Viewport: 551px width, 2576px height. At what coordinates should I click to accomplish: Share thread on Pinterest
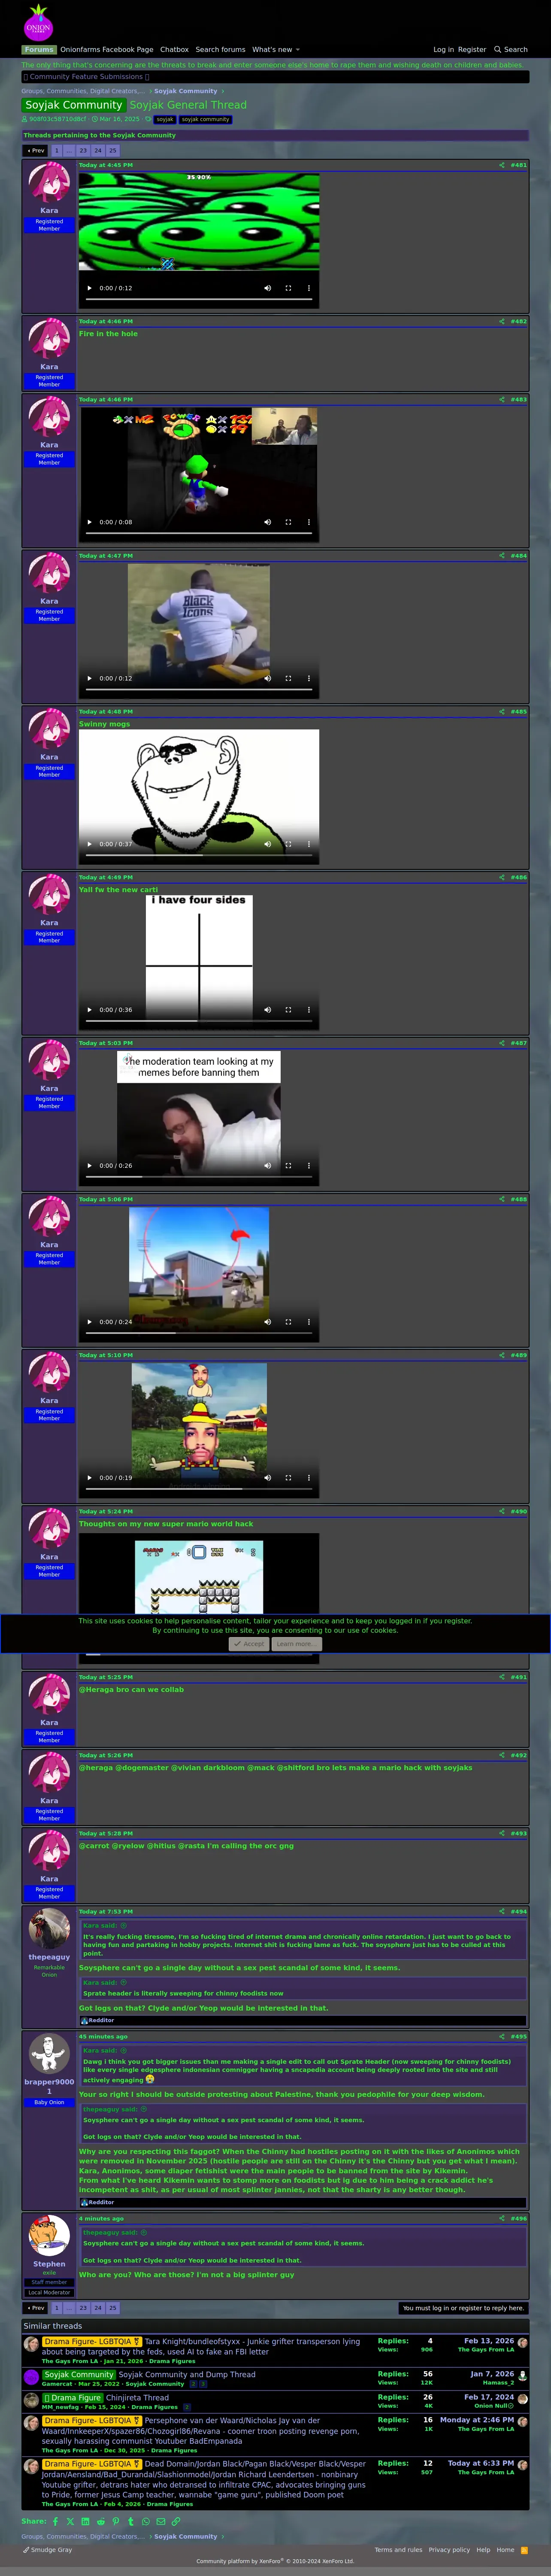point(115,2521)
